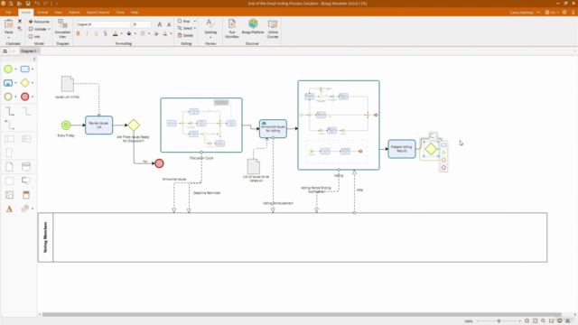Expand gateway type dropdown arrow in palette
The height and width of the screenshot is (325, 578).
33,83
